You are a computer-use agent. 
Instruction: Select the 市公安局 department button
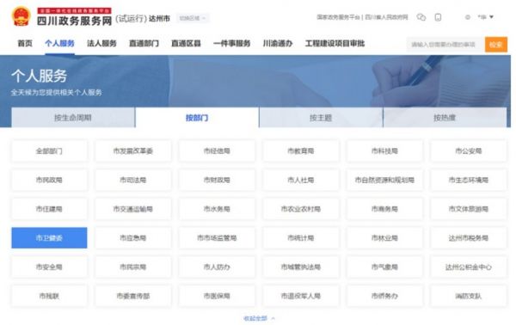click(x=469, y=151)
